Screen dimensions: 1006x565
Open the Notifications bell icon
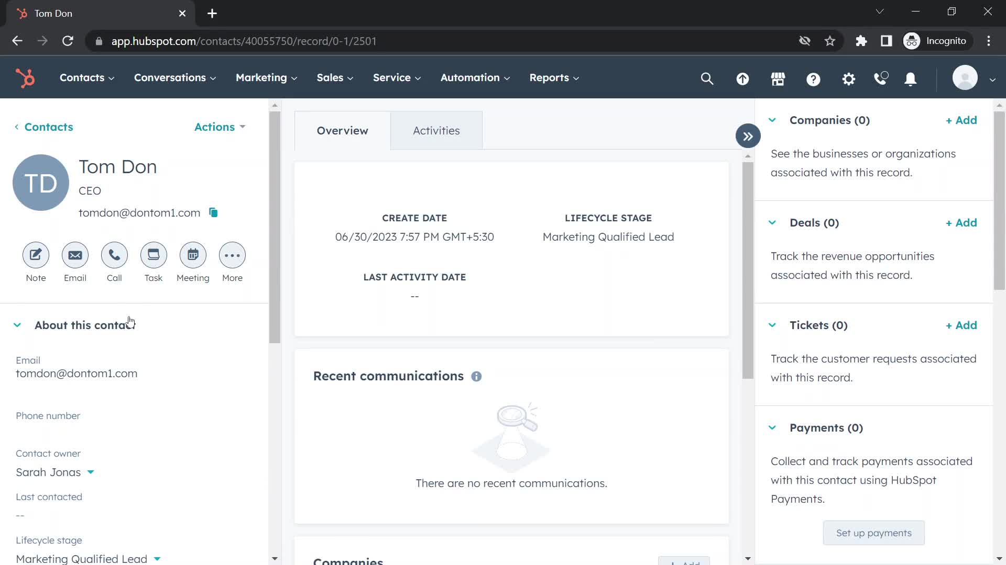pos(911,78)
